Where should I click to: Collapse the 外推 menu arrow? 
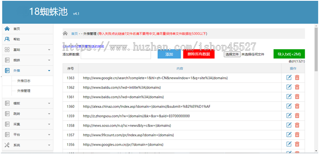tap(49, 70)
